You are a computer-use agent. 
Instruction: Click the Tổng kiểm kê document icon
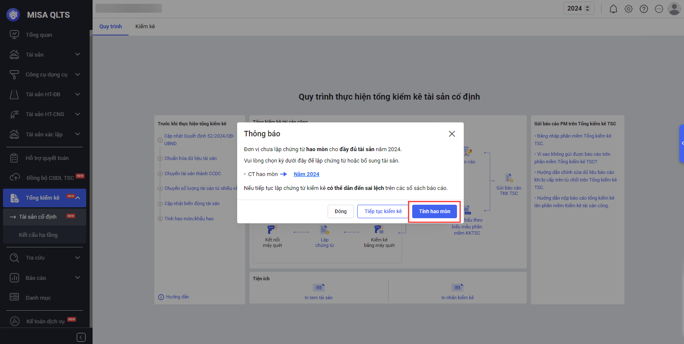coord(14,198)
